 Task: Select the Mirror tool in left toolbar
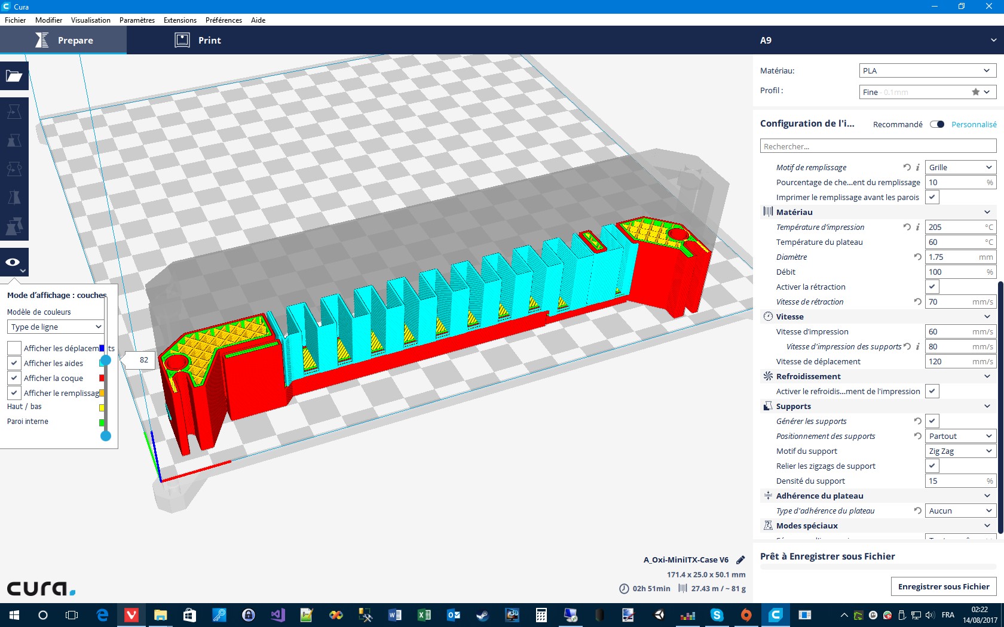pyautogui.click(x=14, y=198)
